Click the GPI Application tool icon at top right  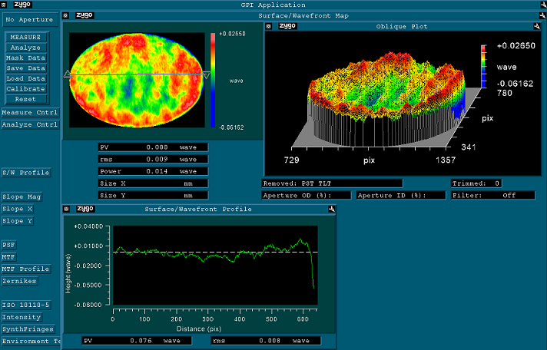tap(543, 5)
